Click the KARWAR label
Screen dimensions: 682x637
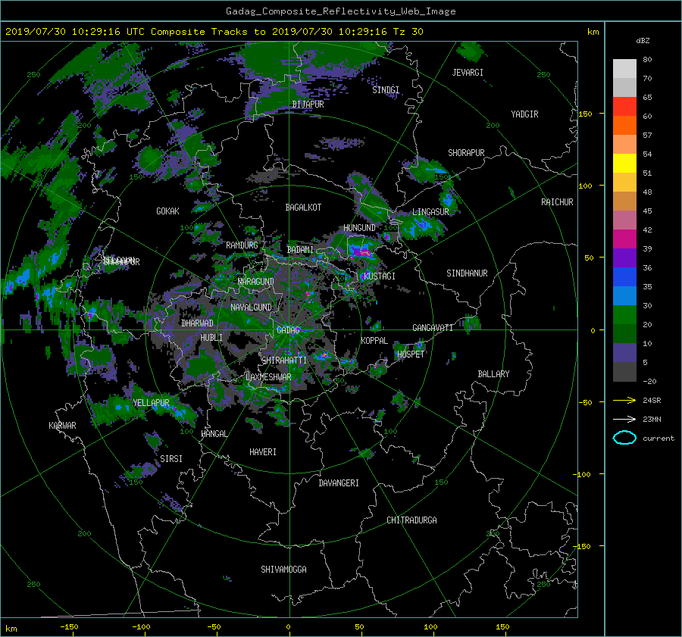[x=62, y=426]
